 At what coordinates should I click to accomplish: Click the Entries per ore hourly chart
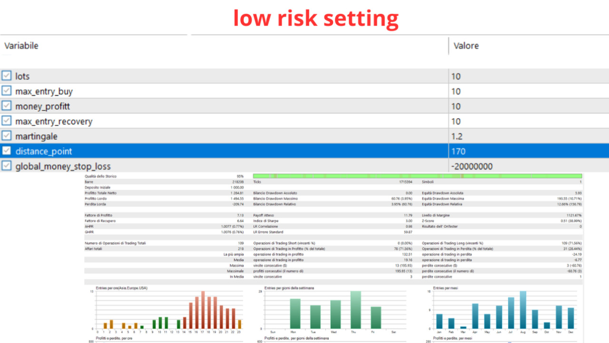168,310
